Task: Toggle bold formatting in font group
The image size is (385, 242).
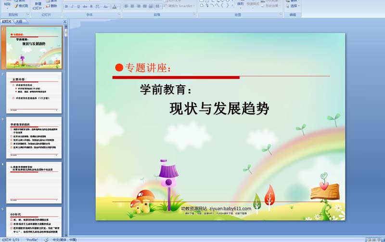Action: coord(66,7)
